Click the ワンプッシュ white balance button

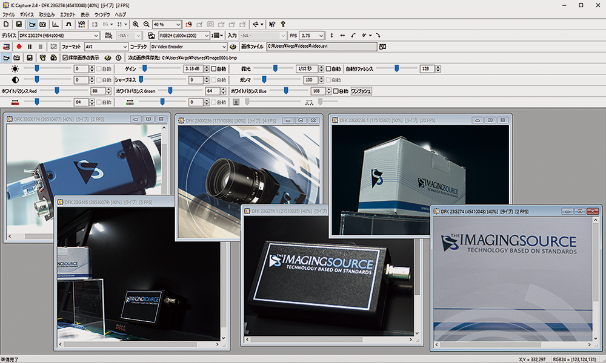coord(361,91)
